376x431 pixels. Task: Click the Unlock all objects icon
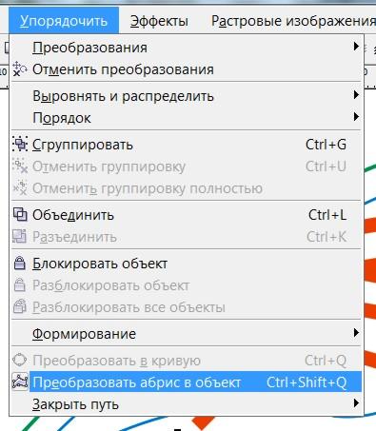(20, 307)
